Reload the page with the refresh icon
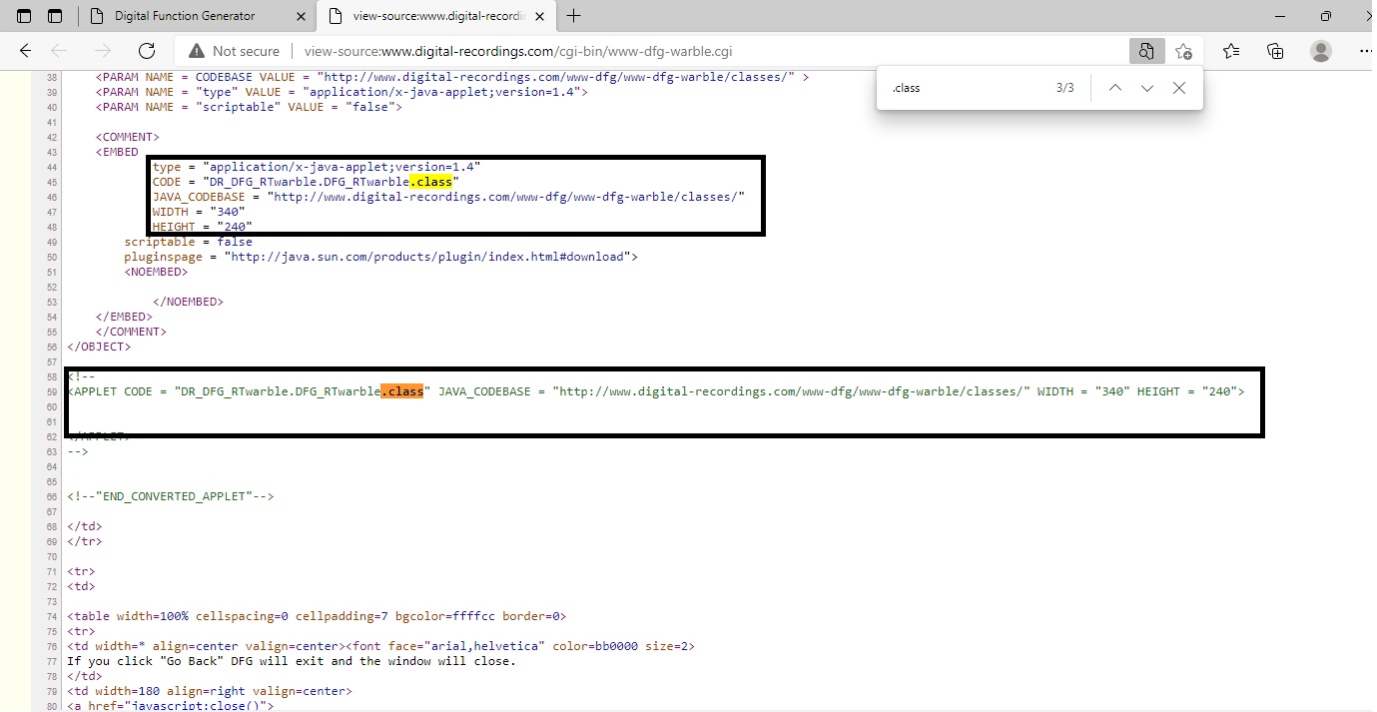This screenshot has width=1377, height=712. tap(147, 50)
